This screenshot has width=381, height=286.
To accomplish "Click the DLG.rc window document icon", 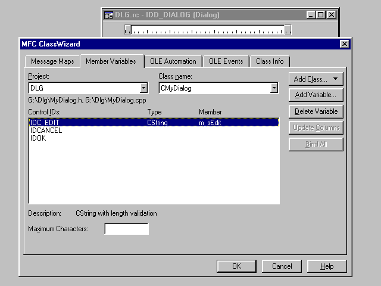I will click(108, 14).
